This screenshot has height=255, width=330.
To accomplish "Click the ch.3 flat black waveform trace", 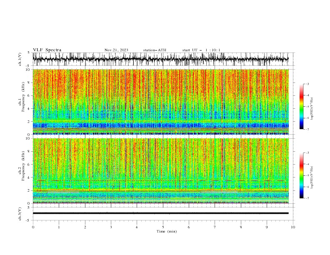I will point(160,213).
